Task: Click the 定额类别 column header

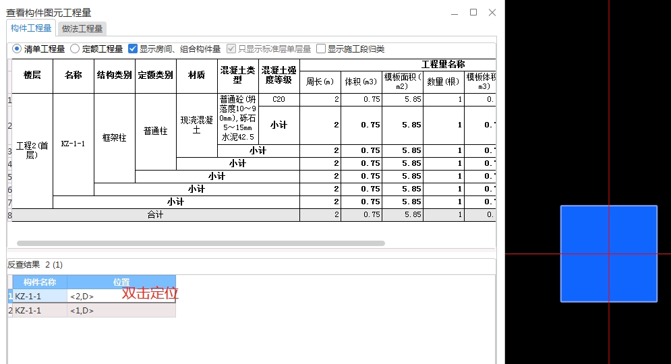Action: pyautogui.click(x=155, y=75)
